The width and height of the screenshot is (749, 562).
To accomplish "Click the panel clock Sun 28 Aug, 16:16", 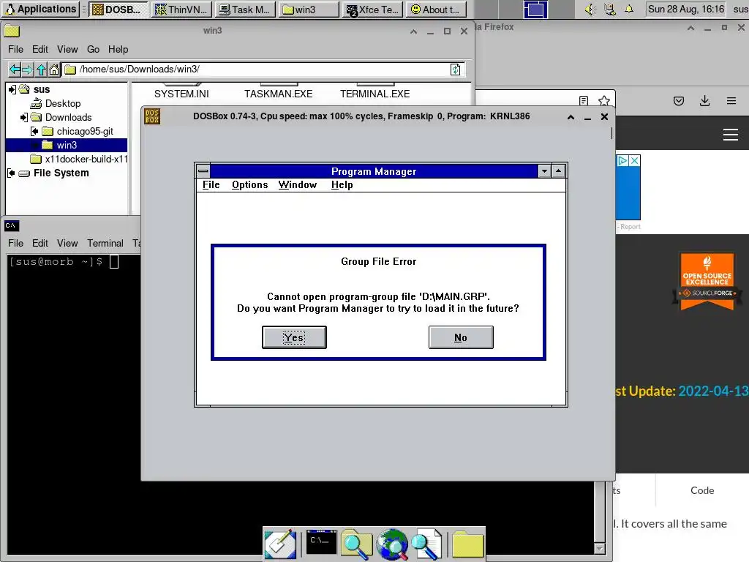I will point(686,9).
